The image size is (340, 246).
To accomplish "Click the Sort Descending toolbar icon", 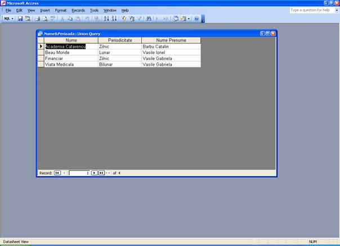I will tap(114, 19).
